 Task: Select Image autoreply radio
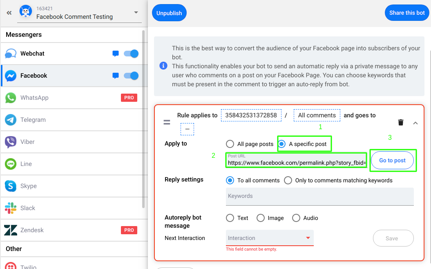click(x=260, y=218)
